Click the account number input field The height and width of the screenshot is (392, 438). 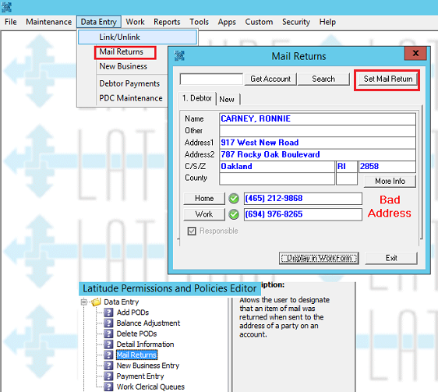pyautogui.click(x=211, y=79)
